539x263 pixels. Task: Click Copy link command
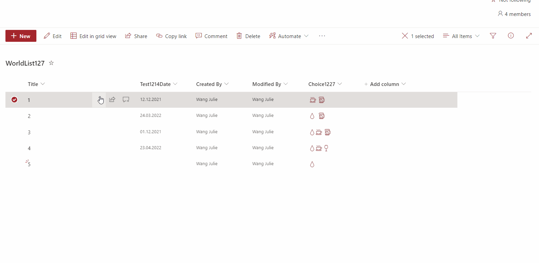(171, 36)
